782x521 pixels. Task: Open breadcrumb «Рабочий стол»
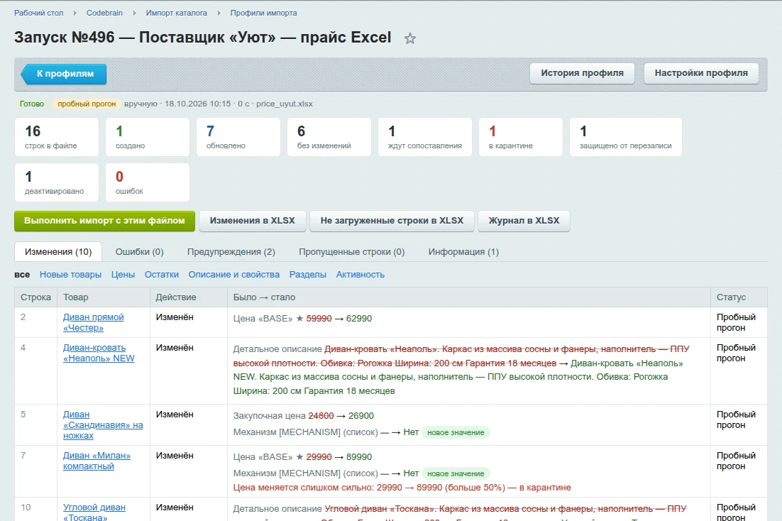click(x=39, y=13)
